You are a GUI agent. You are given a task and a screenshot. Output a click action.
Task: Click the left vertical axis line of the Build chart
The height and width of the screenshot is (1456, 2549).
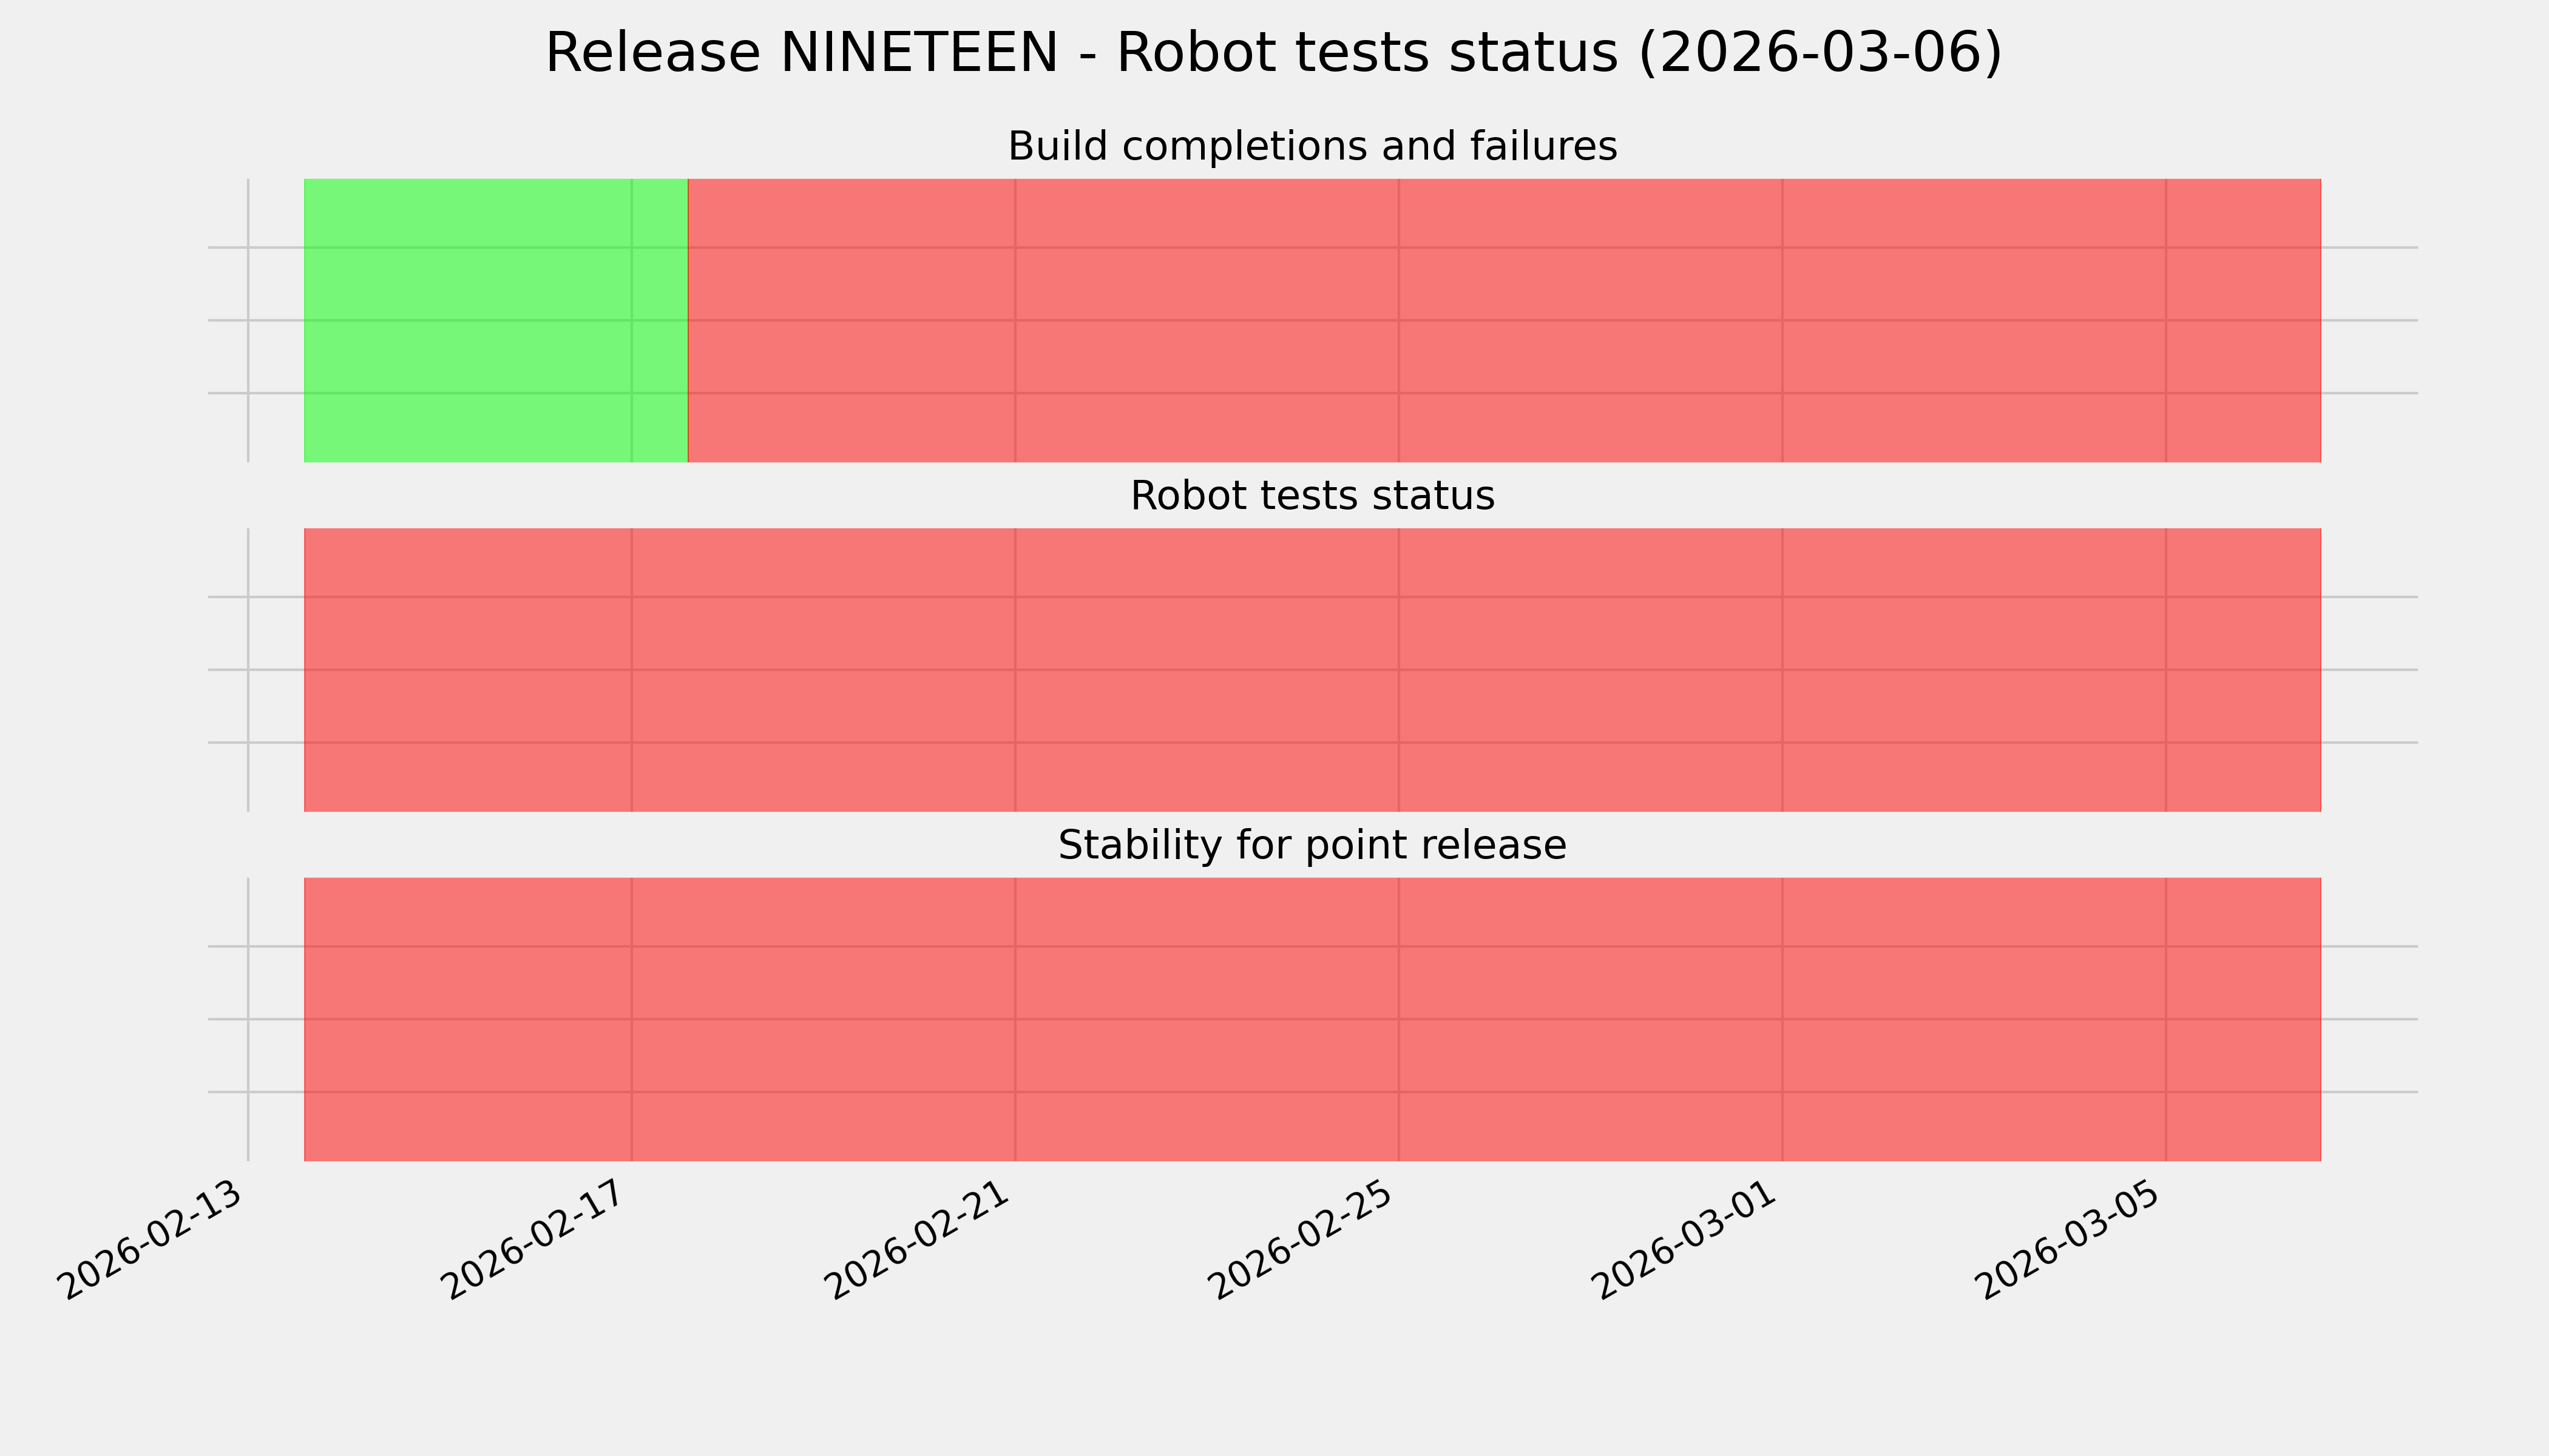pyautogui.click(x=248, y=320)
